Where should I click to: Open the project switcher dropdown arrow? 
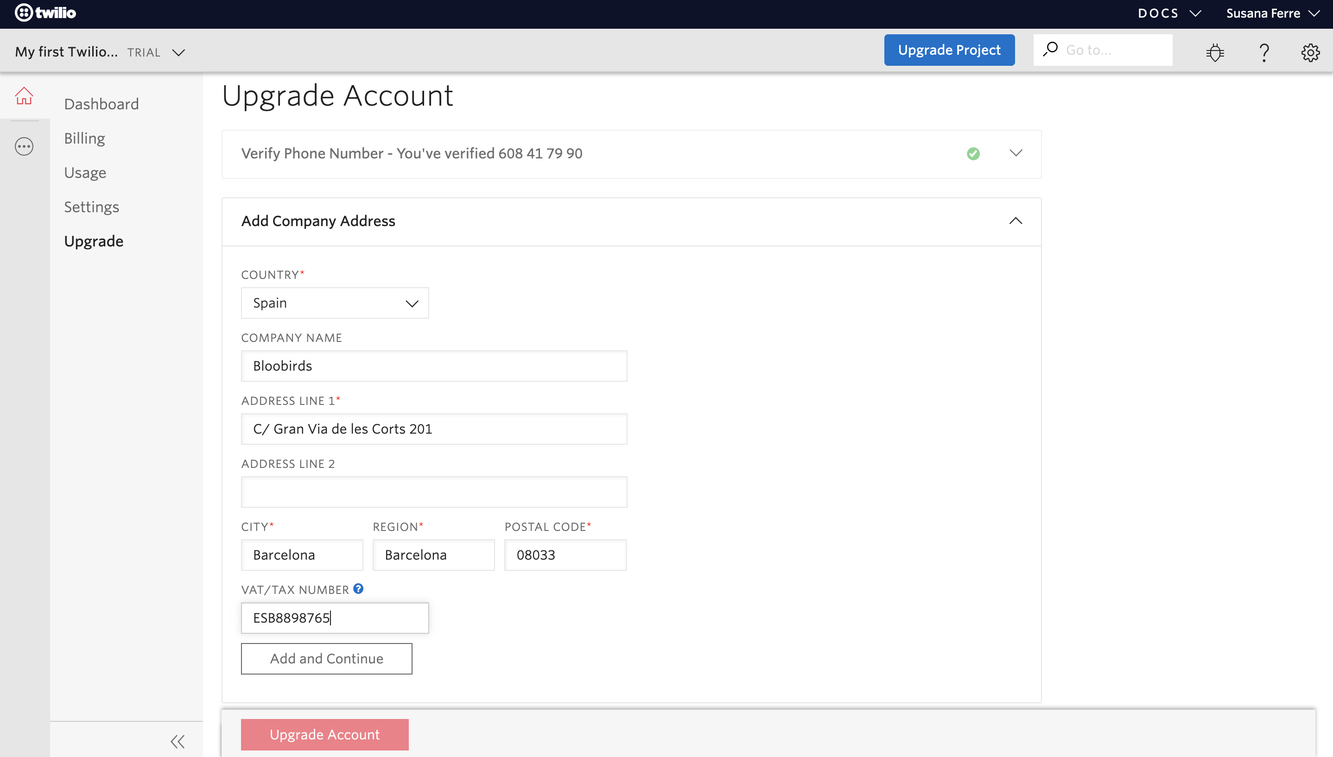point(178,52)
